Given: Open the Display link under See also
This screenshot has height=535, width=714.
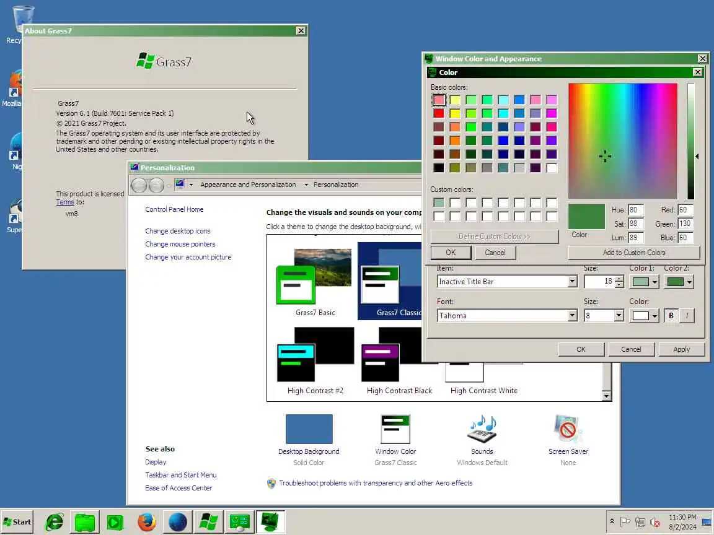Looking at the screenshot, I should (x=156, y=462).
